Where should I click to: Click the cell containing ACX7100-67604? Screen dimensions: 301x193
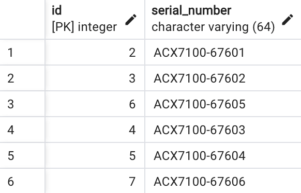pyautogui.click(x=223, y=155)
